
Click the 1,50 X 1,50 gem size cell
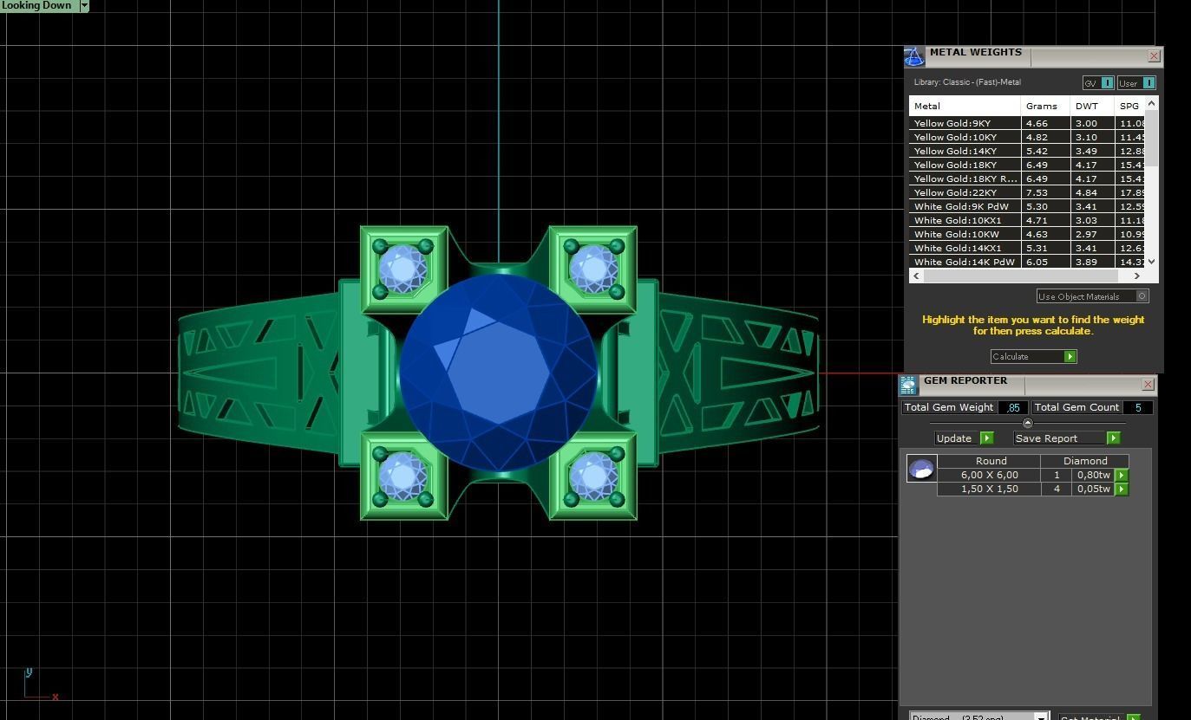pyautogui.click(x=989, y=489)
